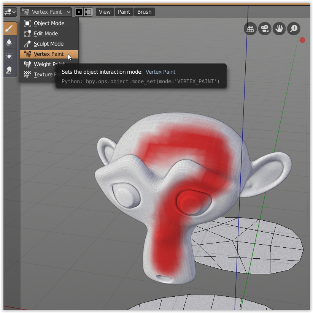Select the Average brush tool

pyautogui.click(x=10, y=56)
